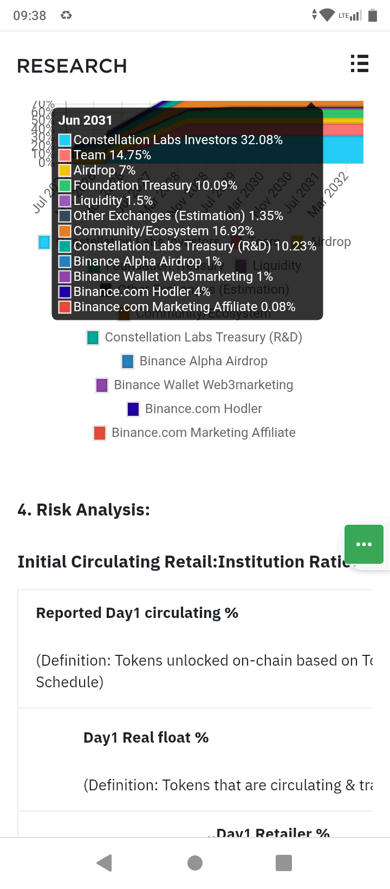Select the "4. Risk Analysis:" section heading
The width and height of the screenshot is (390, 889).
pyautogui.click(x=84, y=510)
